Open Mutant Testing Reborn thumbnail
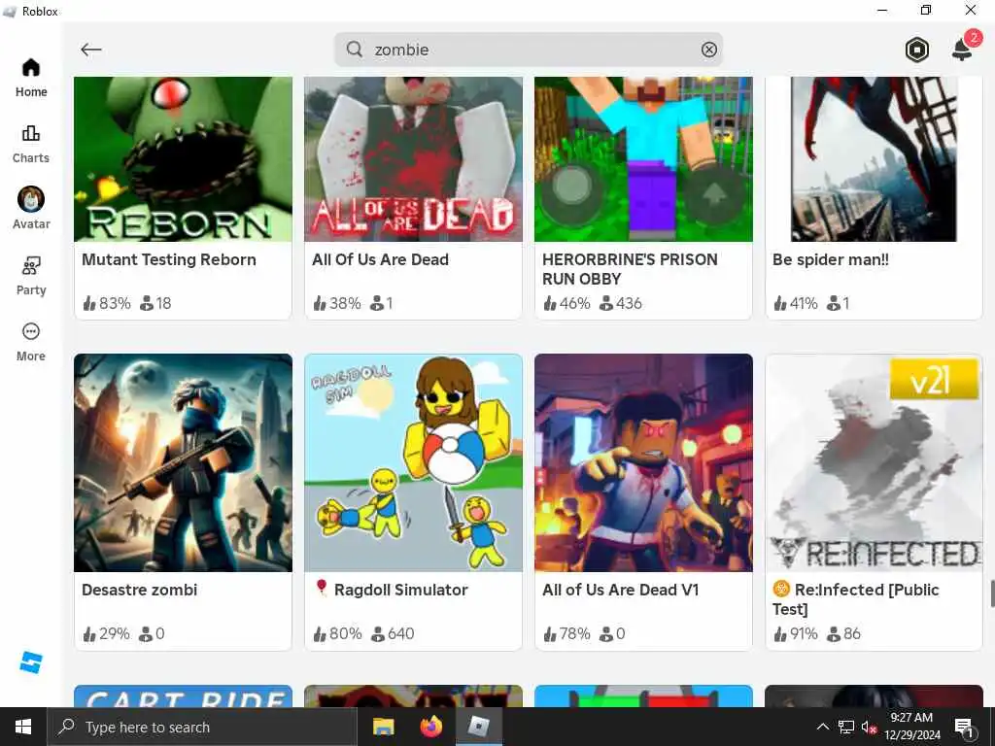This screenshot has height=746, width=995. coord(184,159)
